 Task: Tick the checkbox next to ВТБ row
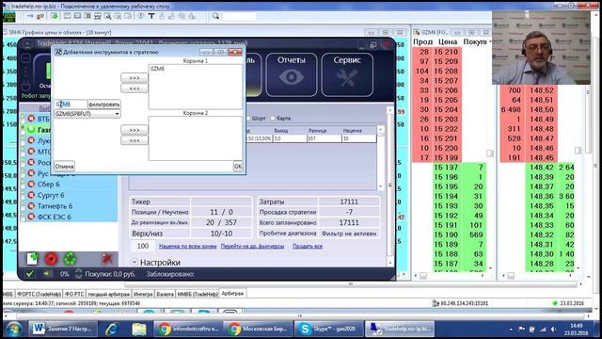(x=23, y=120)
